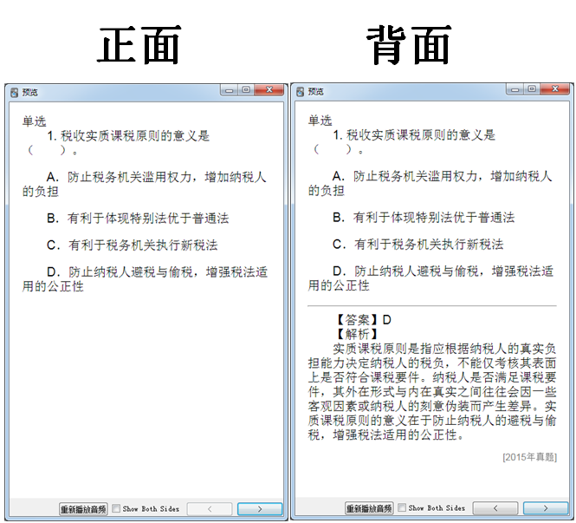
Task: Click the replay audio button in right window
Action: (x=369, y=508)
